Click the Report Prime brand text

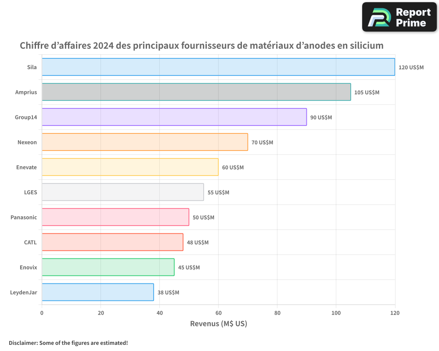(413, 18)
